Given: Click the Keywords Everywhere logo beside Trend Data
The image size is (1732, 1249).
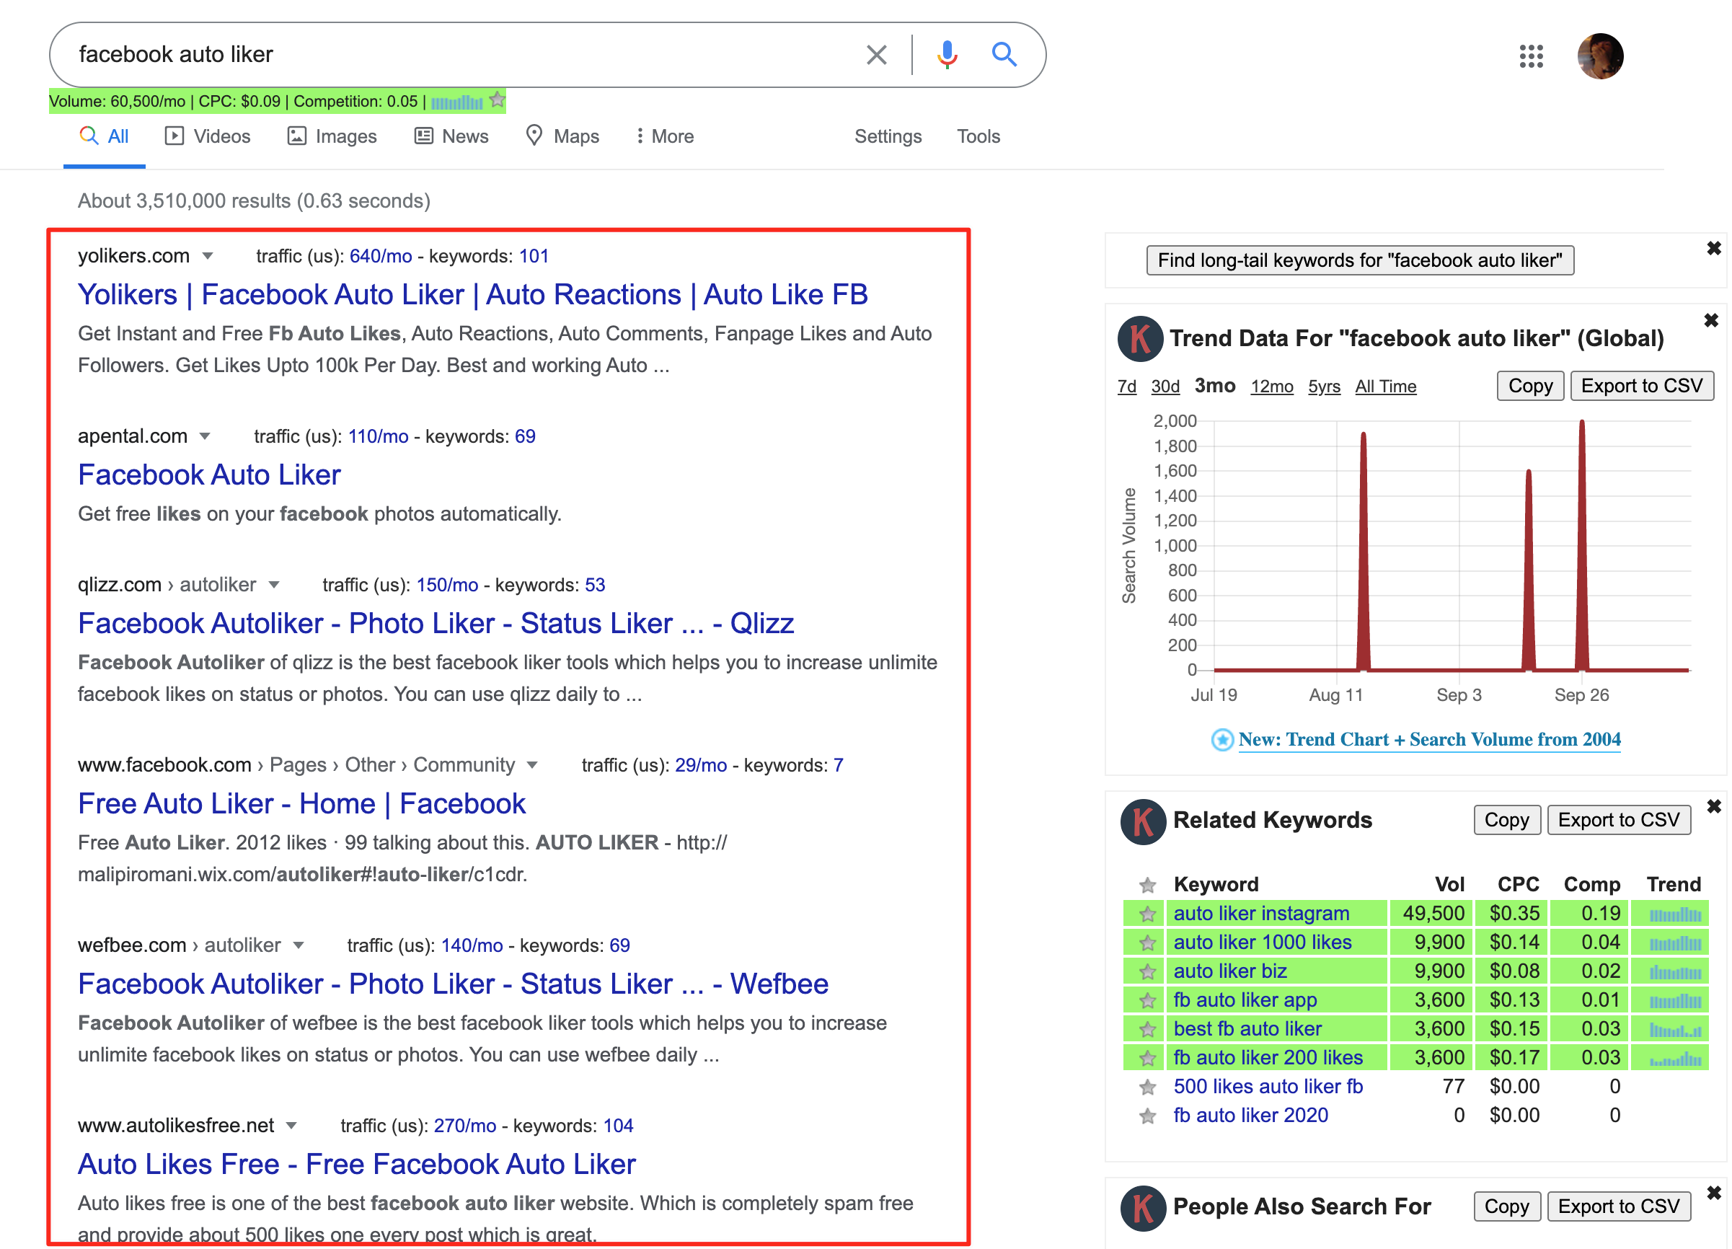Looking at the screenshot, I should pos(1140,338).
